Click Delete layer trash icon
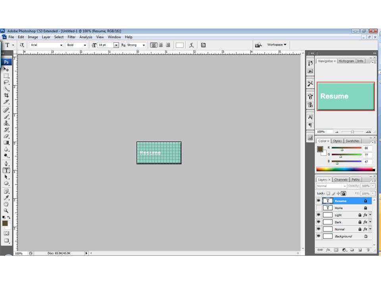The image size is (381, 285). tap(368, 250)
